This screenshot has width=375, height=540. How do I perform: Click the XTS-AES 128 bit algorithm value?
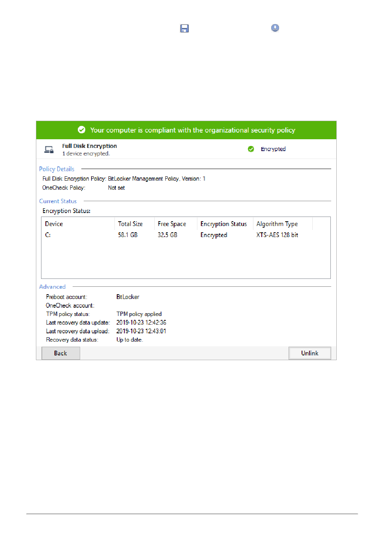coord(277,235)
